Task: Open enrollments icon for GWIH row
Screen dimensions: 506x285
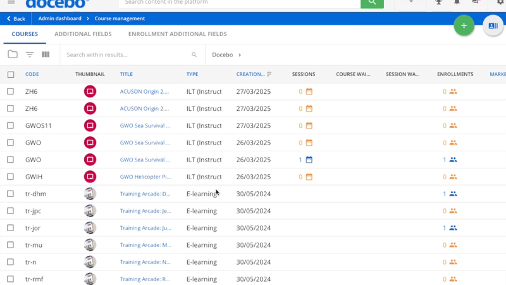Action: coord(453,177)
